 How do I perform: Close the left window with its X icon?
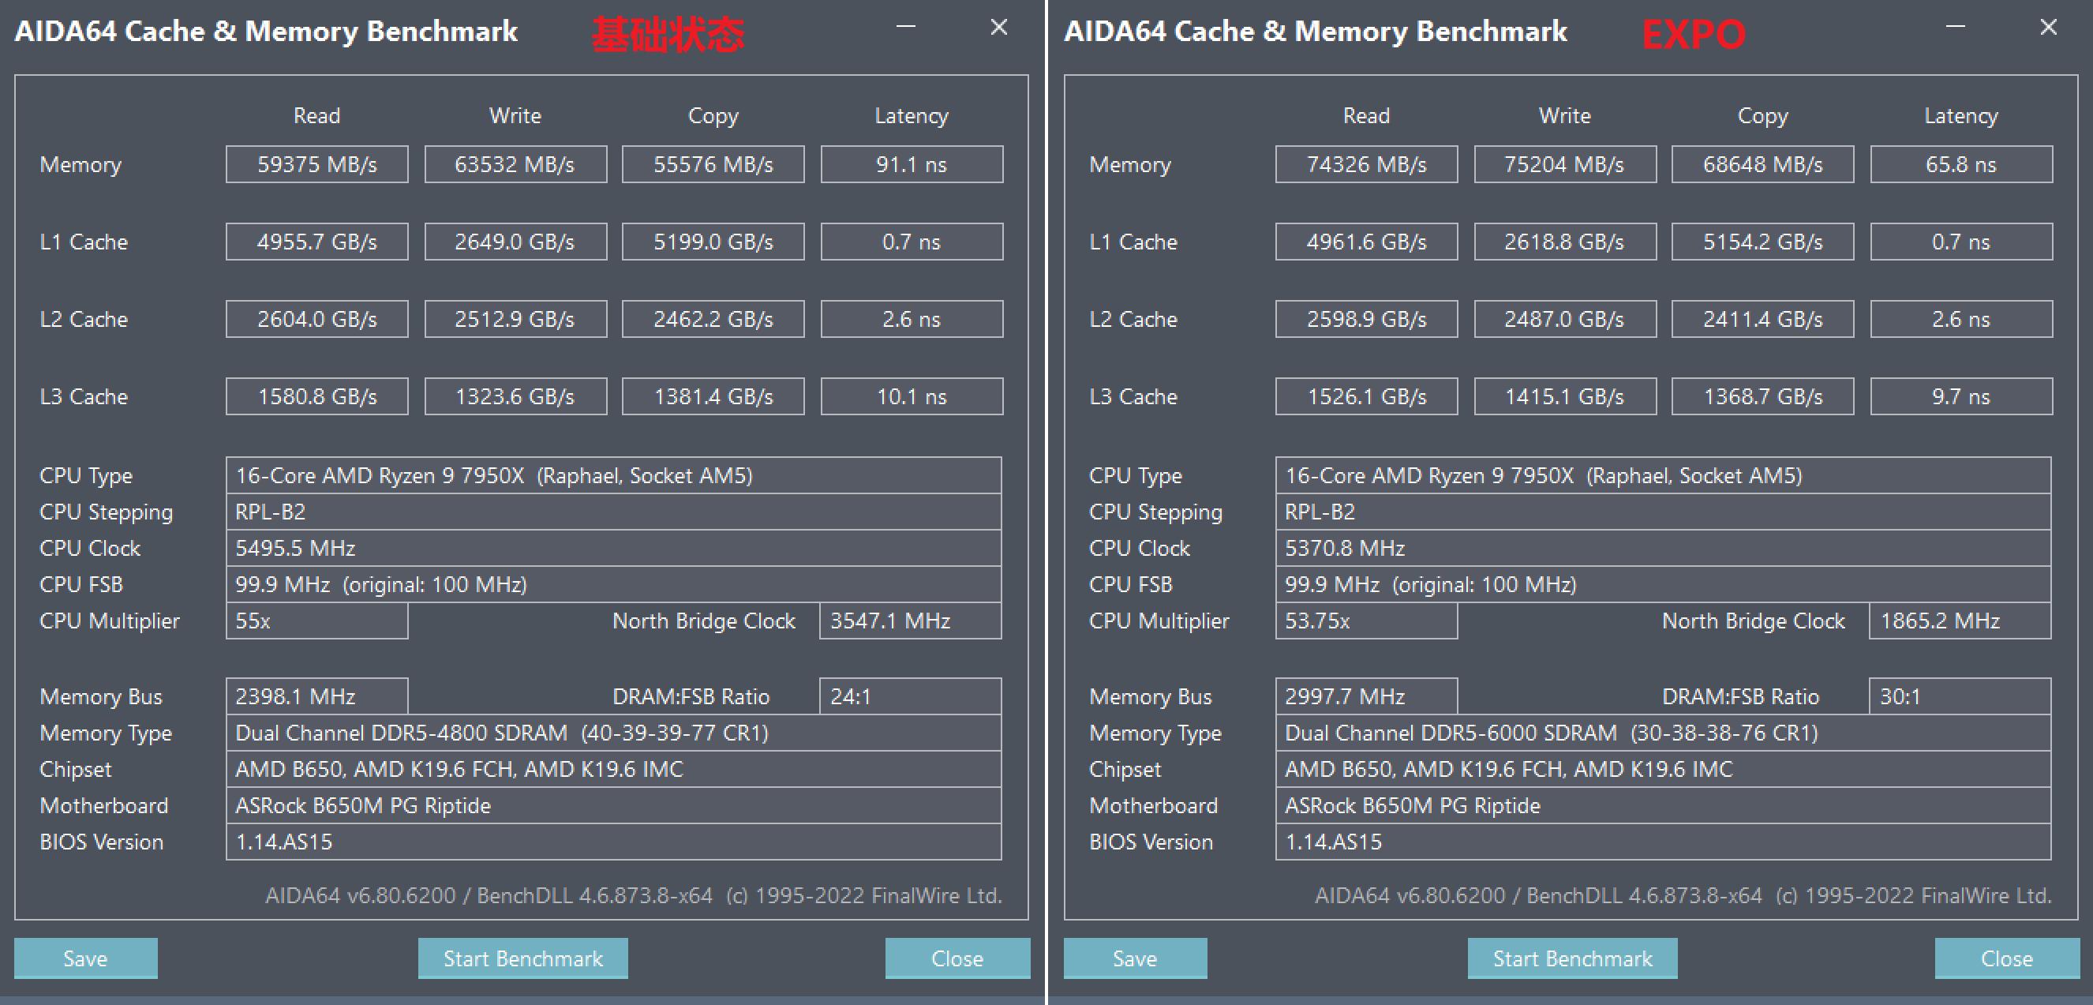click(x=998, y=28)
